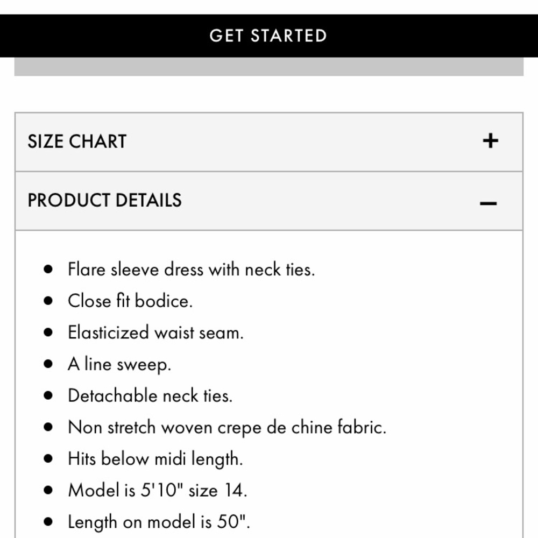Screen dimensions: 538x538
Task: Expand Size Chart with the plus icon
Action: (x=490, y=140)
